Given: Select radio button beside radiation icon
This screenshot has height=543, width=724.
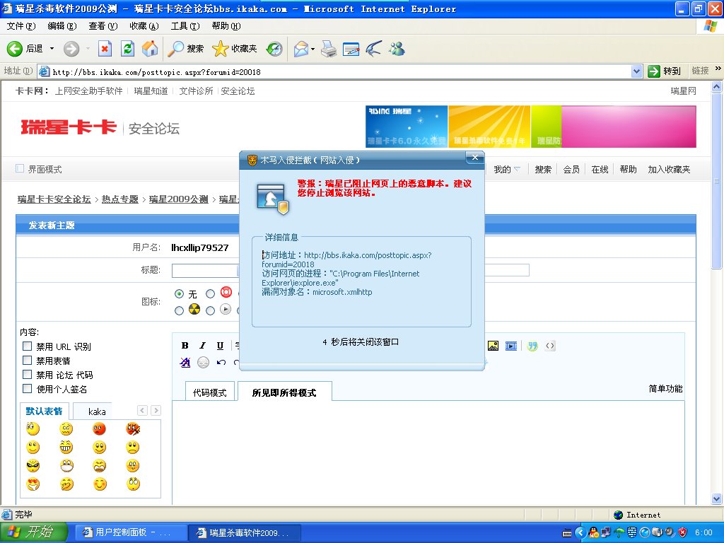Looking at the screenshot, I should 179,311.
